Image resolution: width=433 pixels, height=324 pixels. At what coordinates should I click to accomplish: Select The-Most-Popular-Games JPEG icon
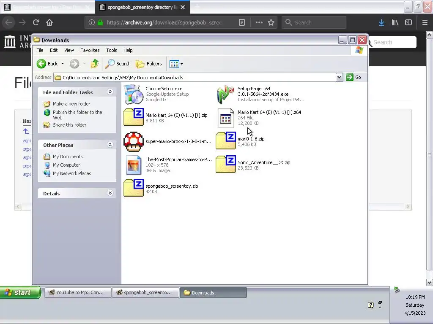(x=133, y=165)
